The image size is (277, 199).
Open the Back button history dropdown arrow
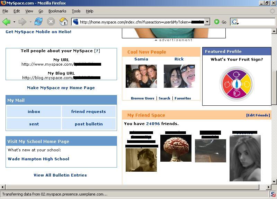click(x=14, y=22)
